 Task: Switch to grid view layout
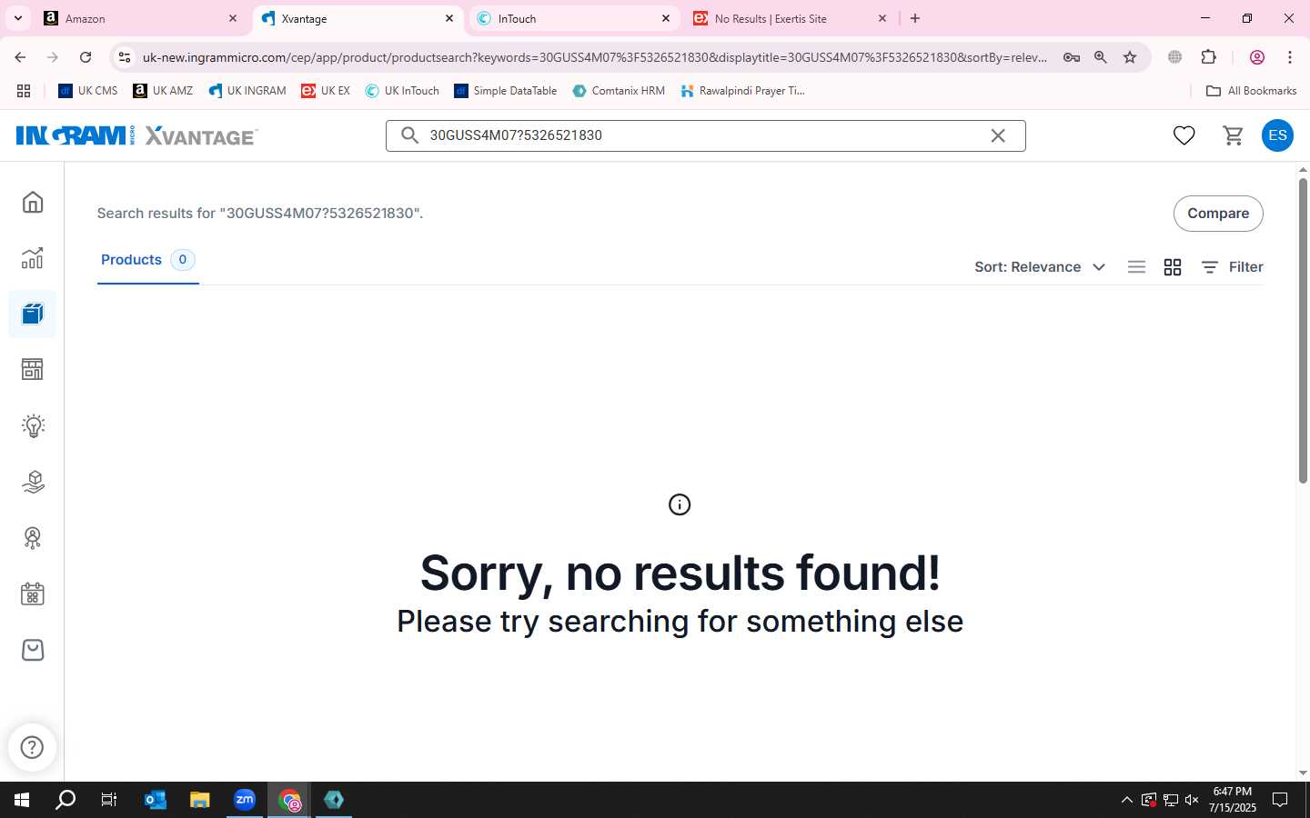point(1173,267)
